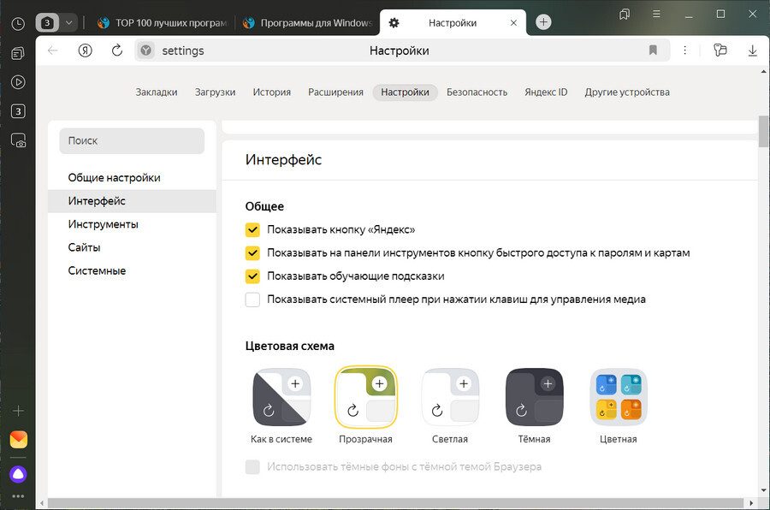Select Интерфейс in the settings sidebar
The image size is (770, 510).
[132, 201]
